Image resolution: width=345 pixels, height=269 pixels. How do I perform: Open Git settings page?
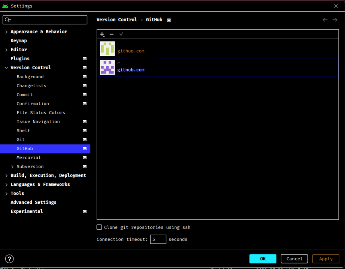[21, 140]
